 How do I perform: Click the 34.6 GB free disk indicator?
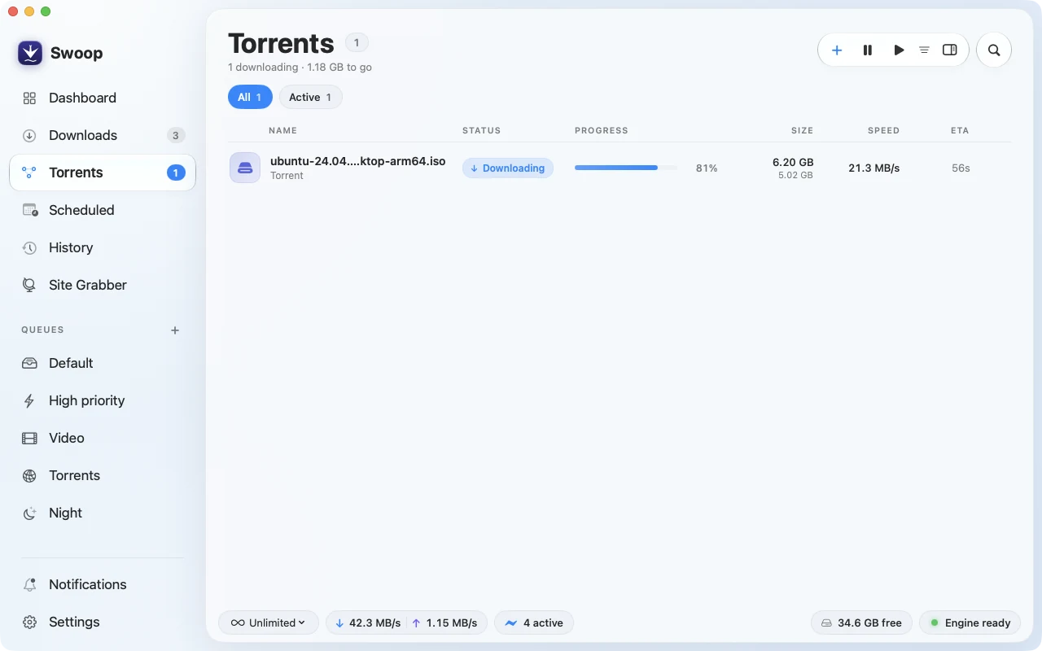[x=861, y=623]
